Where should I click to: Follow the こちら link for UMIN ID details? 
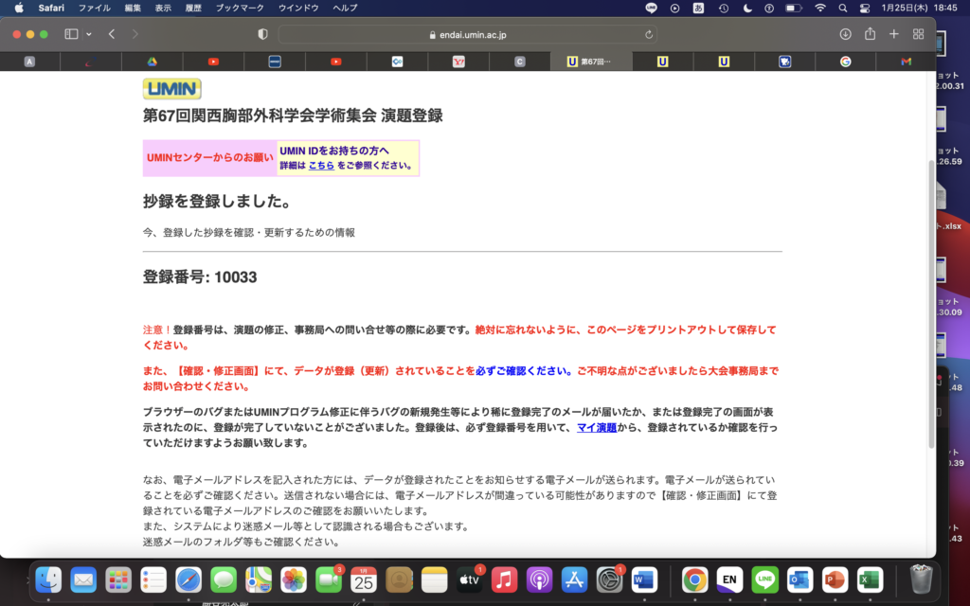pos(321,165)
